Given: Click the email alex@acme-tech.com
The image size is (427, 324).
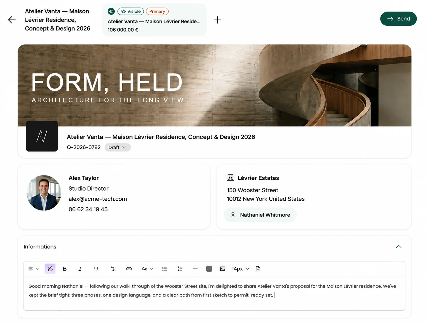Looking at the screenshot, I should pyautogui.click(x=98, y=199).
